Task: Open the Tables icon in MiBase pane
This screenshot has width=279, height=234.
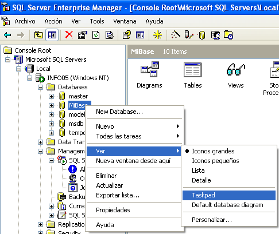Action: pos(192,70)
